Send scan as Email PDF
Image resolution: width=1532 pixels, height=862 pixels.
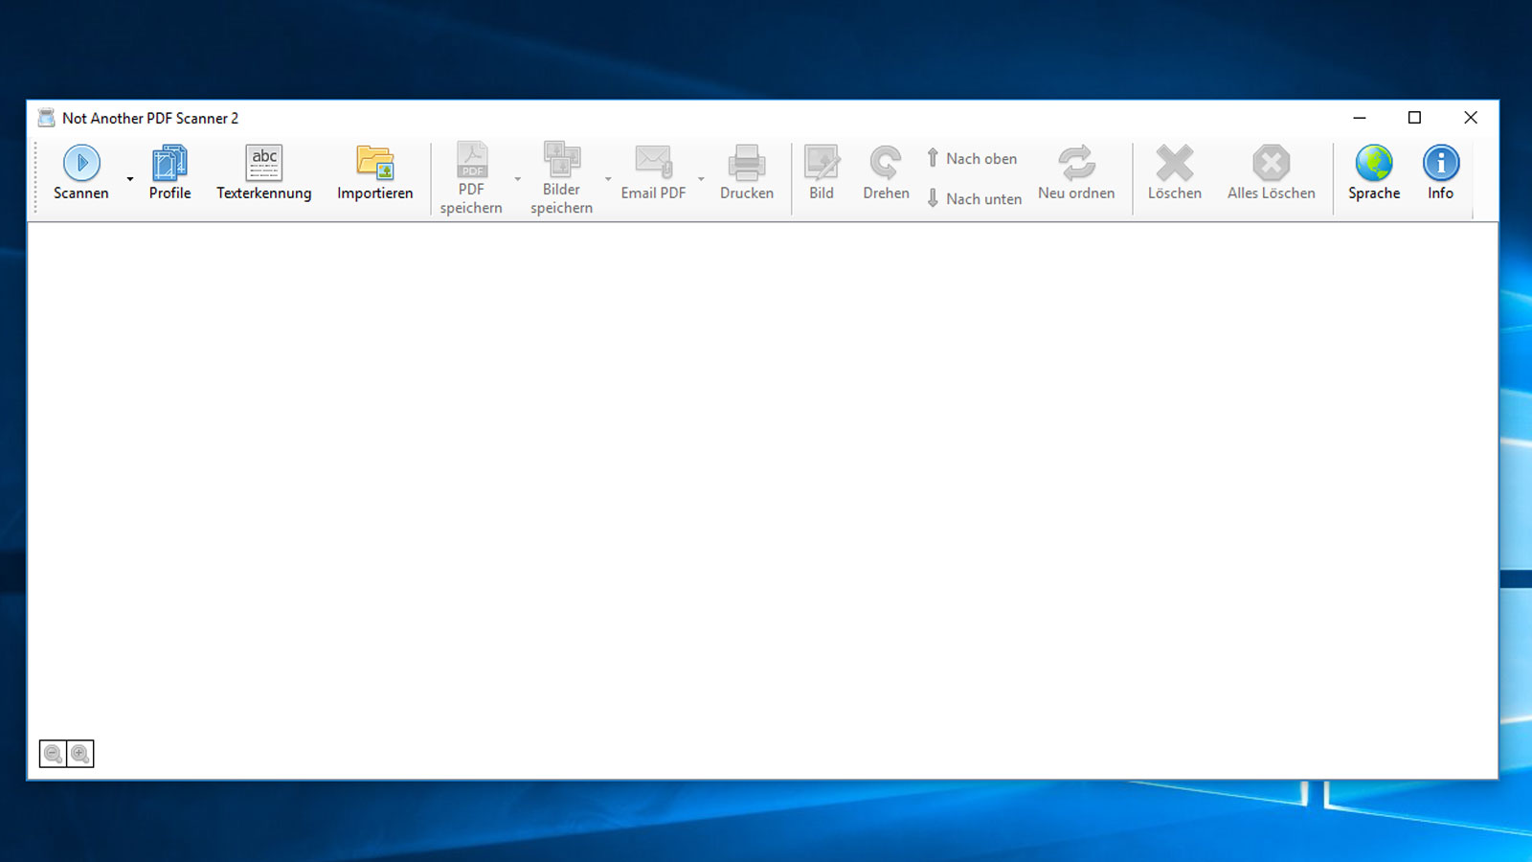(x=654, y=172)
